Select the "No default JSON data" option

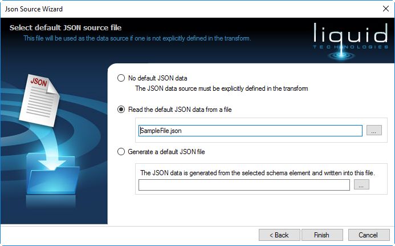(121, 78)
